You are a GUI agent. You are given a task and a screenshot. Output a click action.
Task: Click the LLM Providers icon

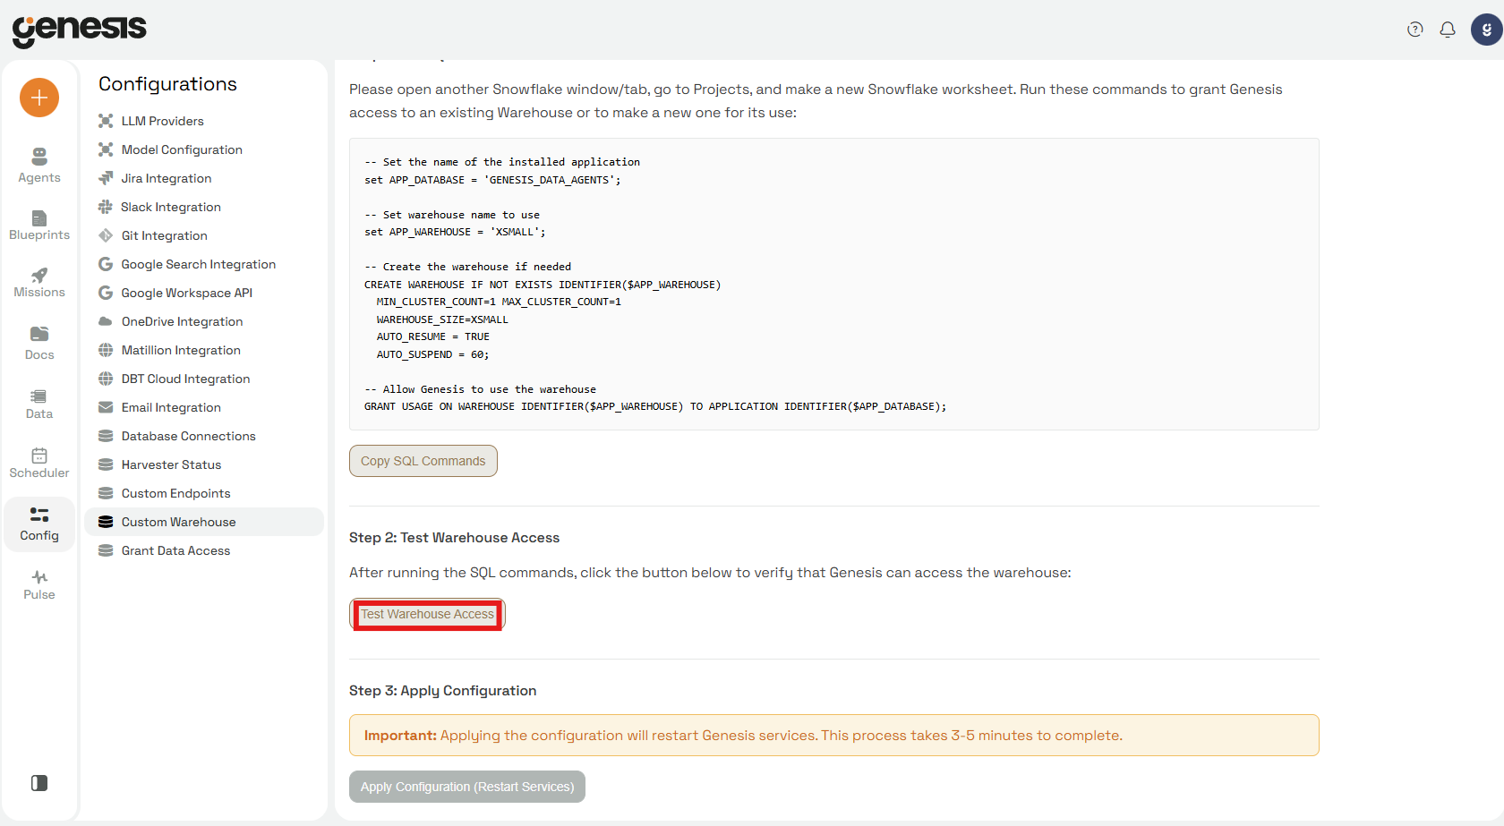coord(106,121)
